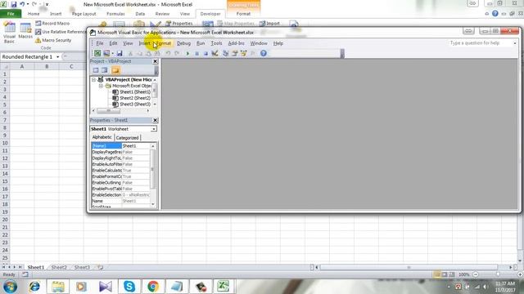The image size is (524, 294).
Task: Open Internet Explorer from taskbar
Action: pos(34,287)
